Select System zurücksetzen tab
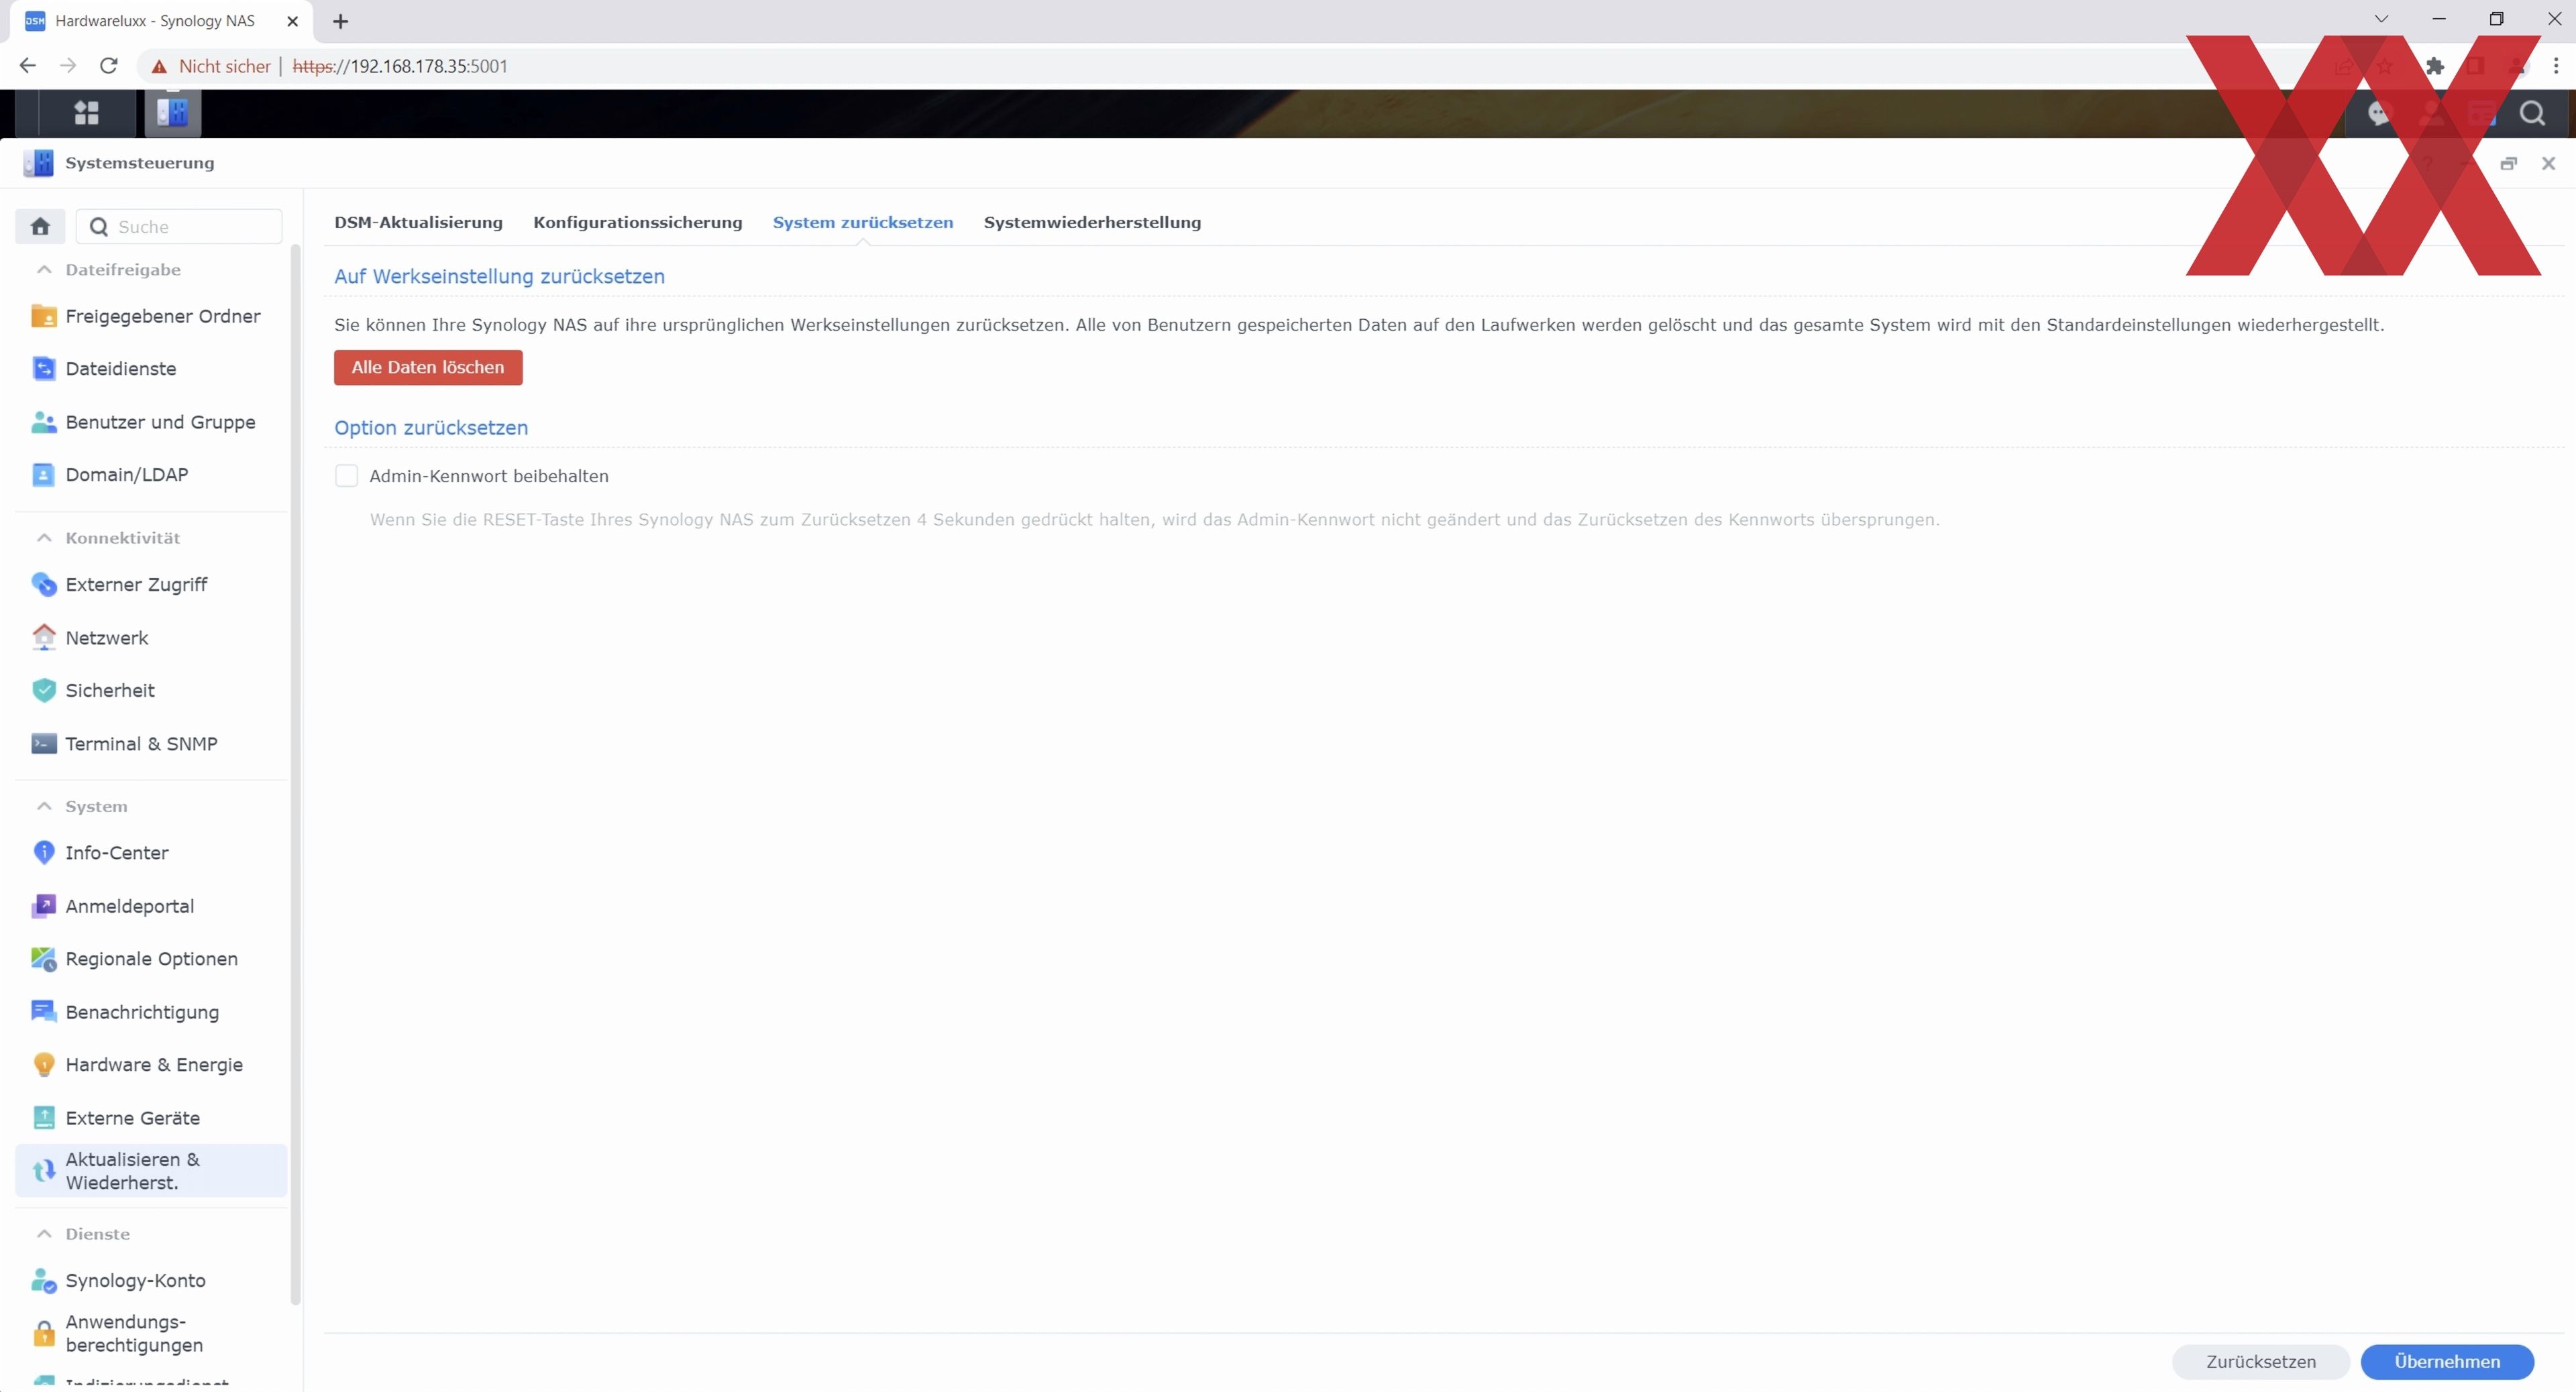 [863, 222]
